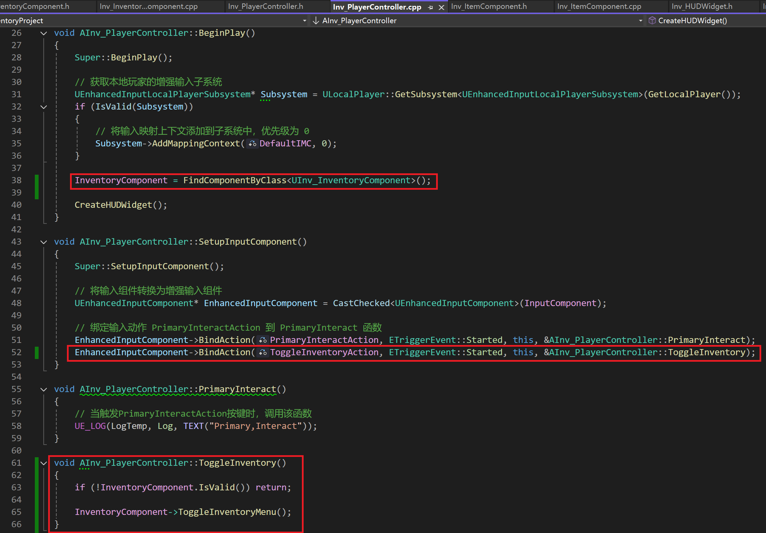Click the icon before PrimaryInteractAction argument

pyautogui.click(x=262, y=340)
